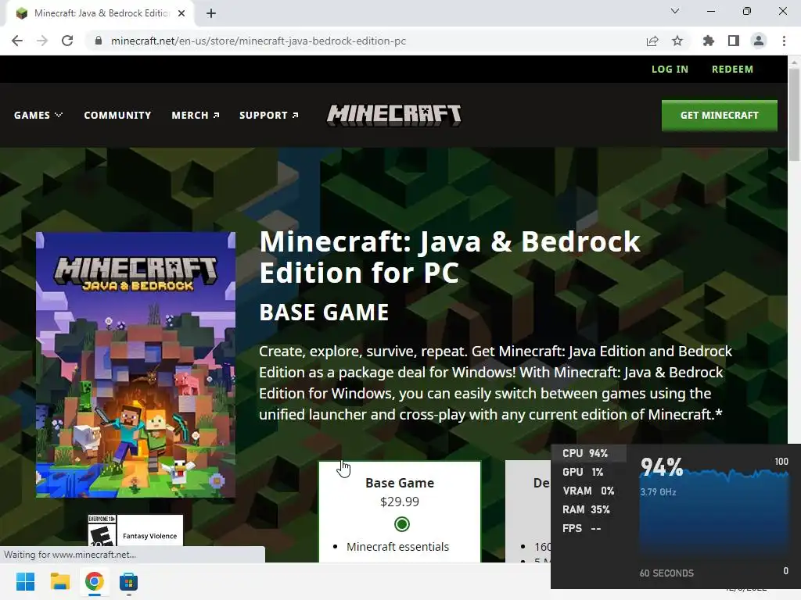Screen dimensions: 801x600
Task: Share this page using the share icon
Action: tap(652, 41)
